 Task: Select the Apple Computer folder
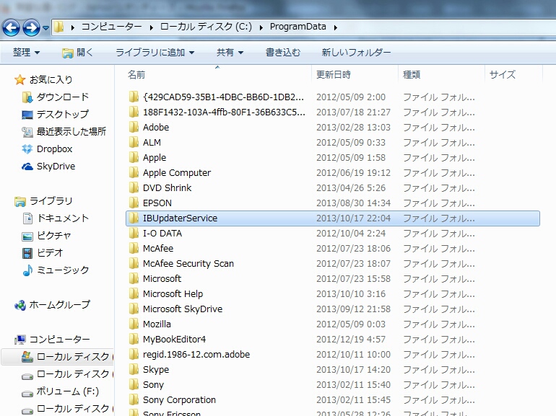coord(177,173)
